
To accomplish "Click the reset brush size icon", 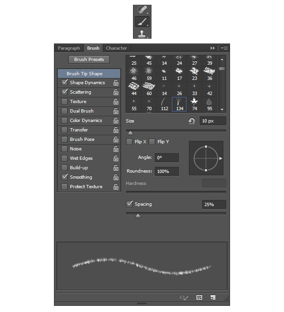I will coord(192,121).
